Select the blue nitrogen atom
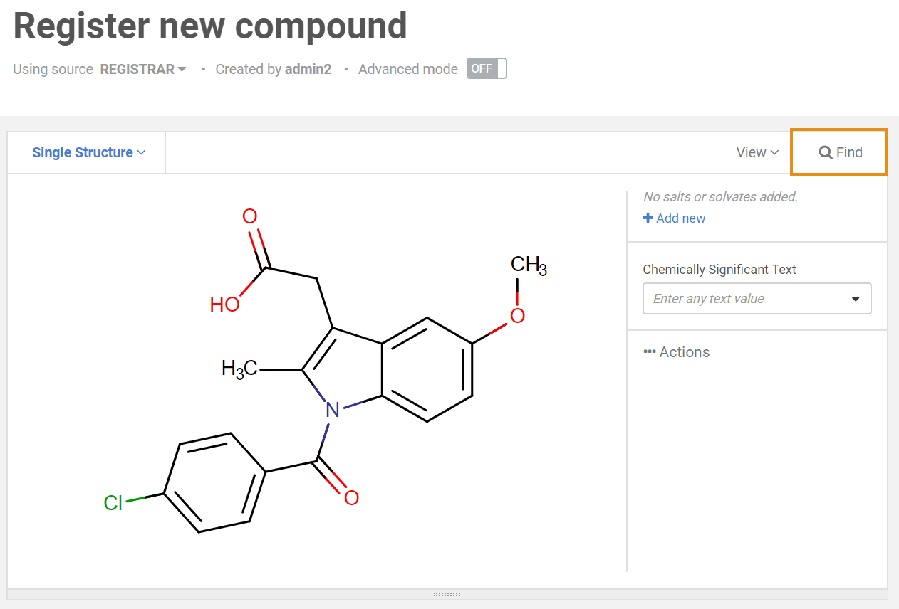The image size is (899, 609). tap(332, 410)
